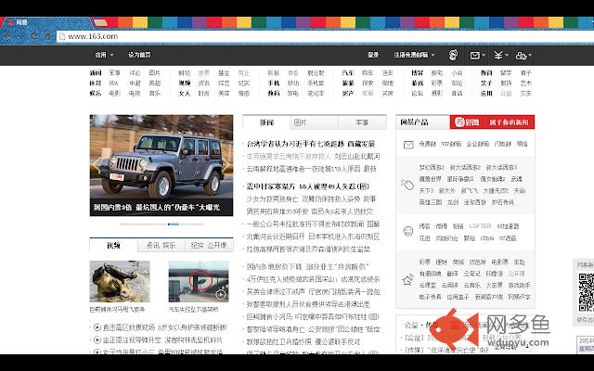Open the 汽车 channel link
The width and height of the screenshot is (594, 371).
pyautogui.click(x=348, y=72)
